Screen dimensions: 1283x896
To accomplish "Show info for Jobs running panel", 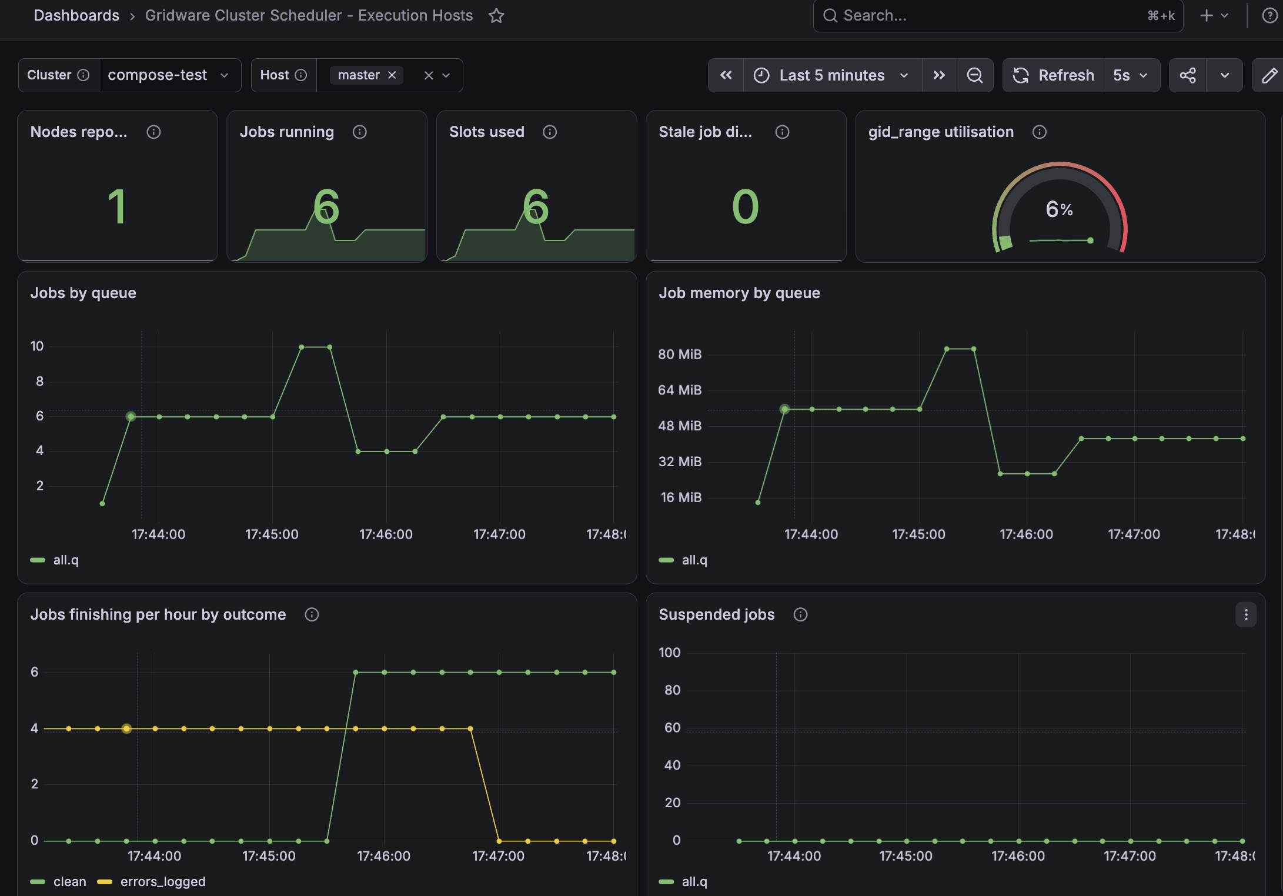I will (x=359, y=132).
